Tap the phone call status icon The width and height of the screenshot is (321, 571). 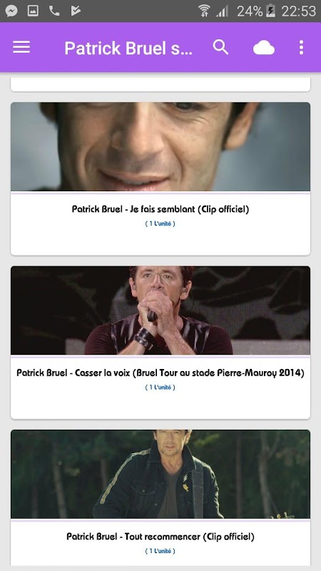(54, 11)
